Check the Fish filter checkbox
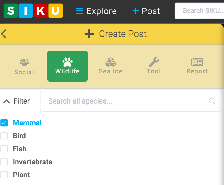The image size is (224, 185). (4, 149)
